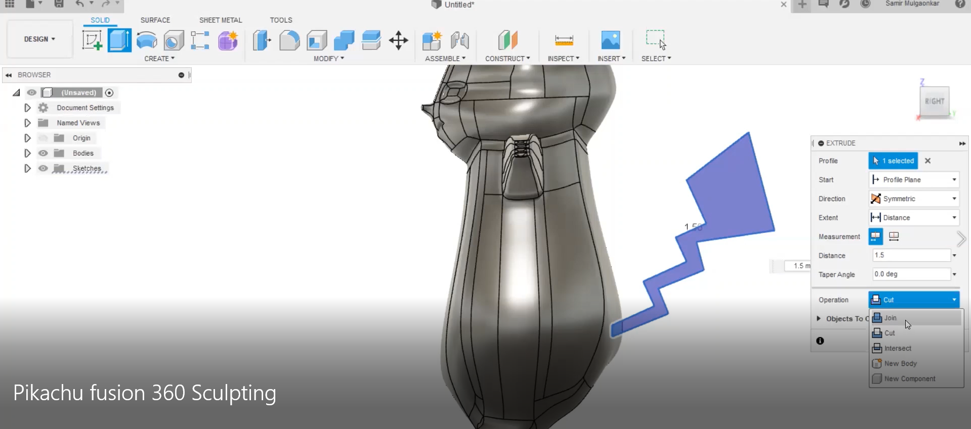971x429 pixels.
Task: Open the Start Profile Plane dropdown
Action: [x=914, y=180]
